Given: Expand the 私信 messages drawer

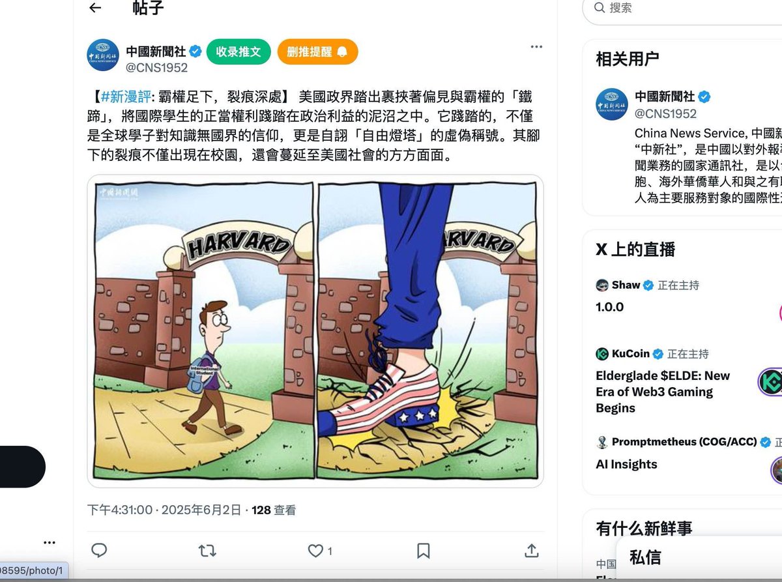Looking at the screenshot, I should (699, 558).
